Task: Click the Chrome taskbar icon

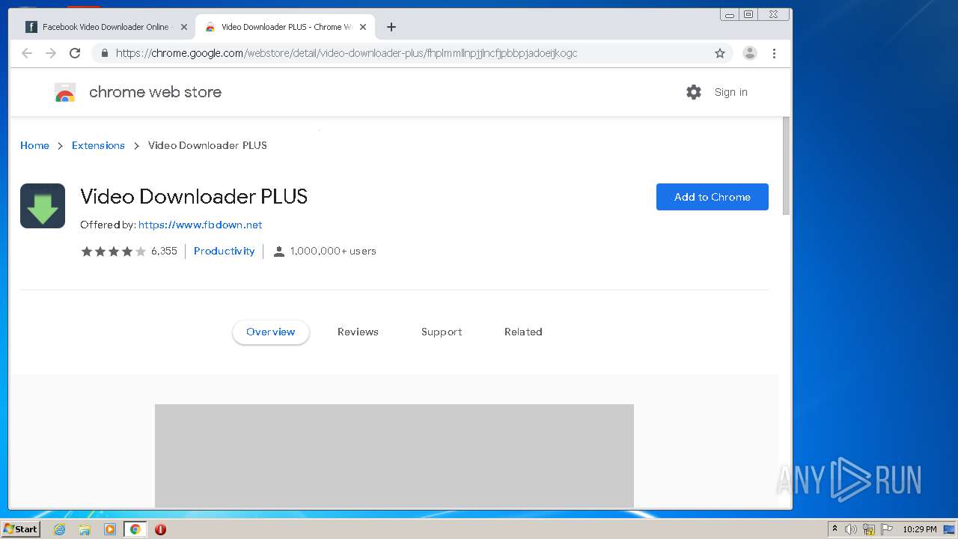Action: 135,529
